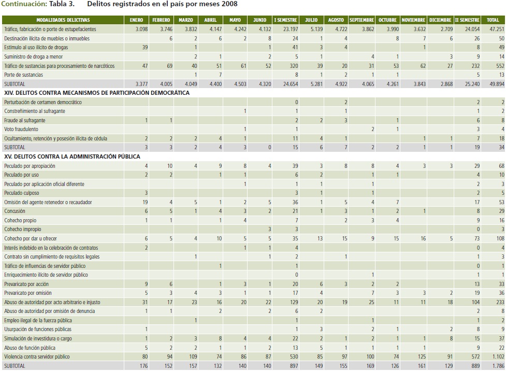Click the TOTAL column header
This screenshot has width=506, height=371.
click(x=493, y=20)
